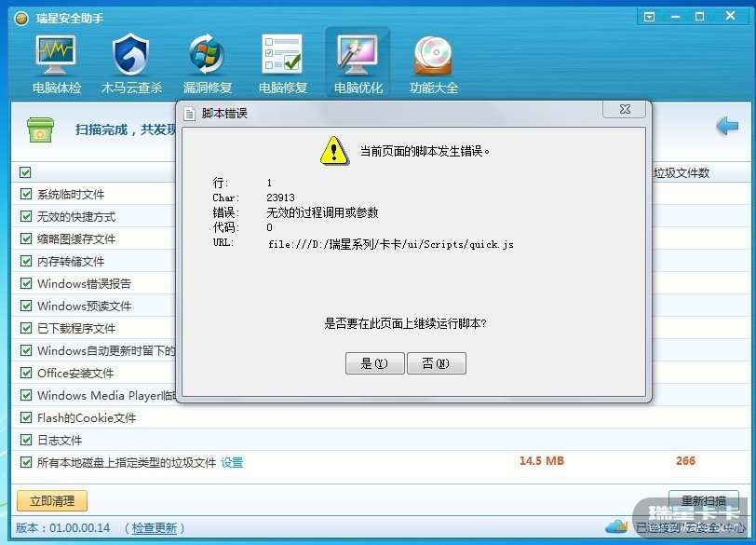Screen dimensions: 756x545
Task: Open the 电脑修复 computer repair checklist icon
Action: pos(282,54)
